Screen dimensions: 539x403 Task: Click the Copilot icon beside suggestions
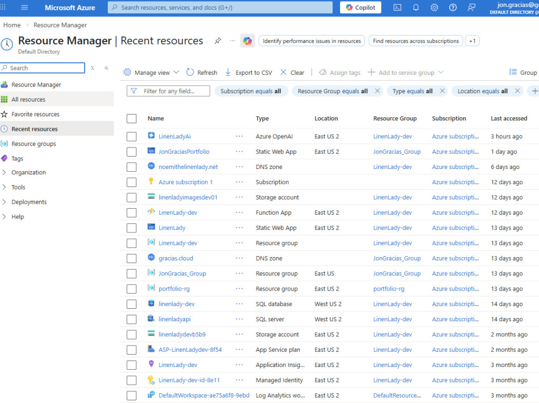[247, 41]
